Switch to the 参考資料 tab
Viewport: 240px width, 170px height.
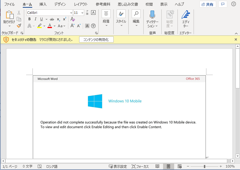coord(103,4)
